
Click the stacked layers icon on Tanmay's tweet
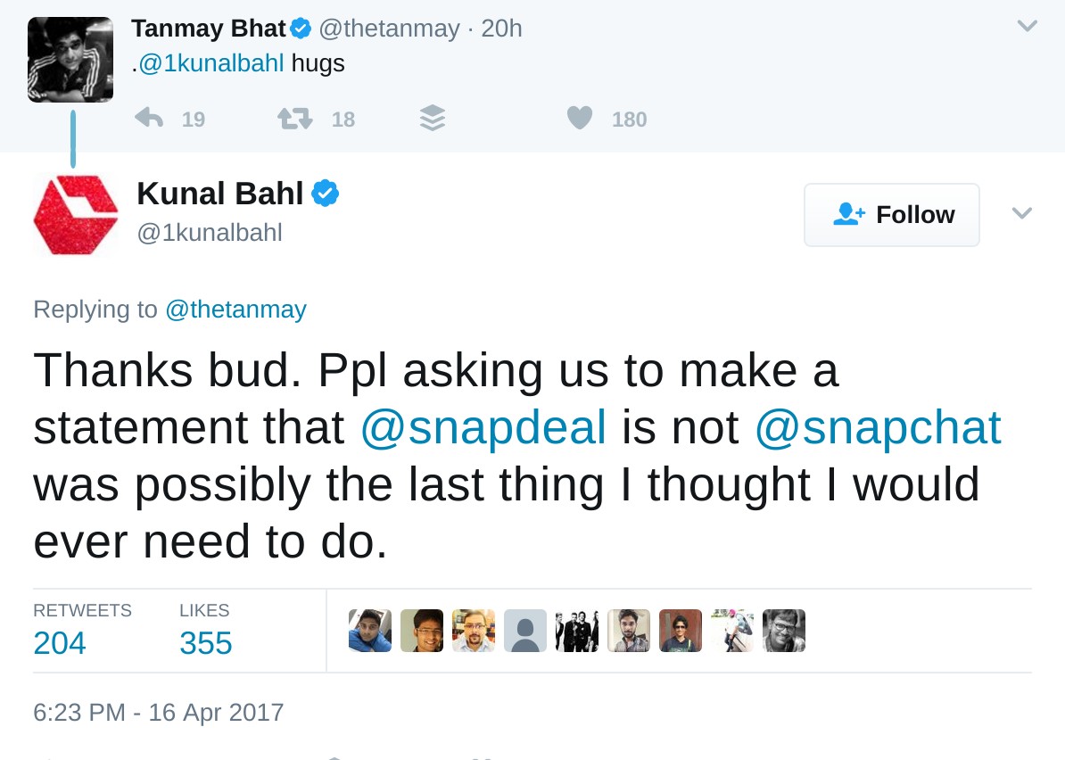coord(433,119)
